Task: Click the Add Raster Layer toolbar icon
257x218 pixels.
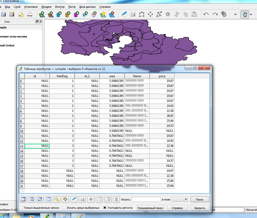Action: pyautogui.click(x=50, y=14)
